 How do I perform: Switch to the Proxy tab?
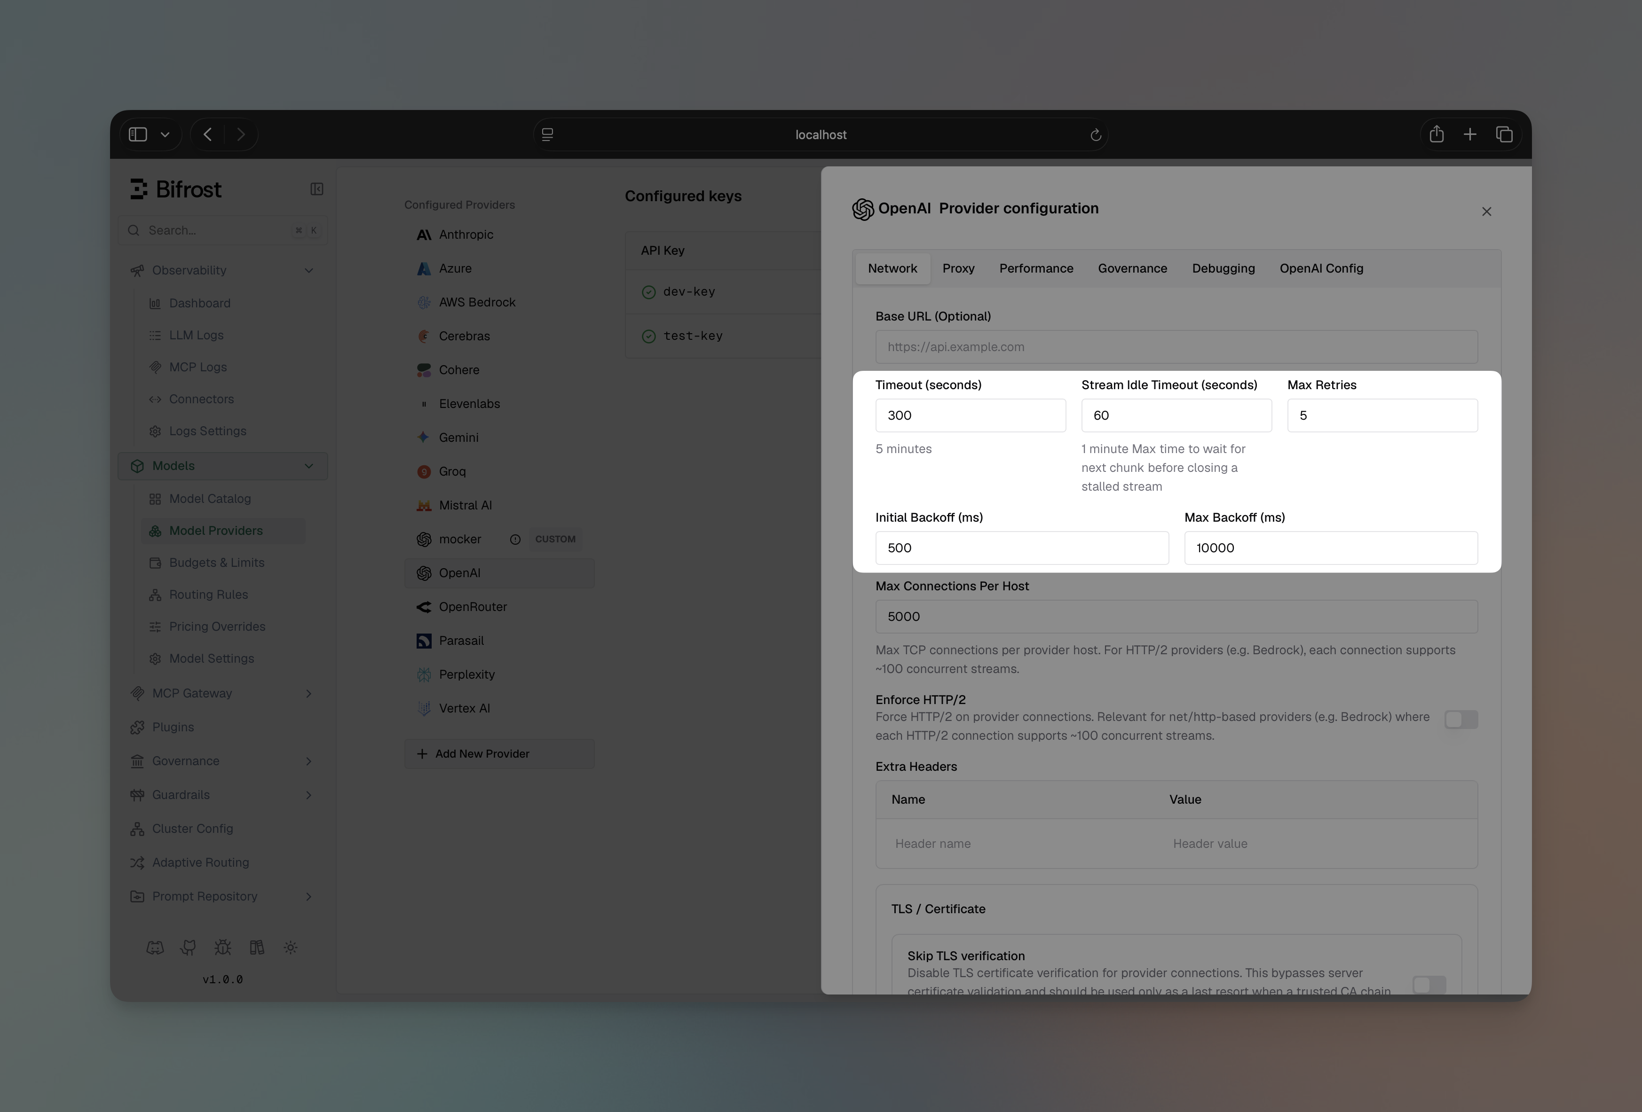pos(958,268)
